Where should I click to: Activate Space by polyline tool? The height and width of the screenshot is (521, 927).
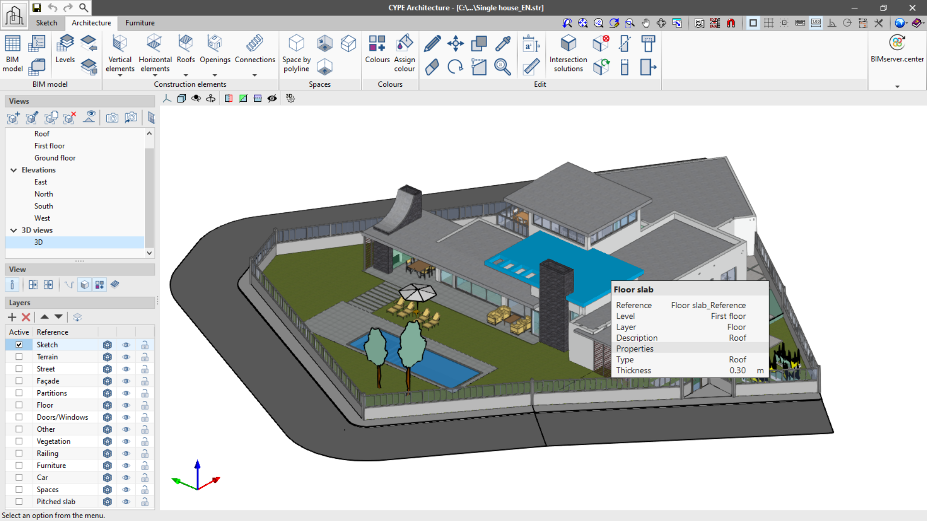click(296, 53)
